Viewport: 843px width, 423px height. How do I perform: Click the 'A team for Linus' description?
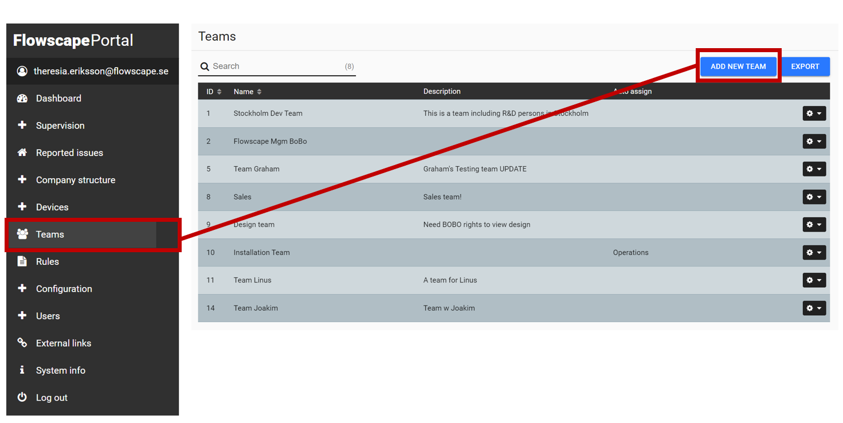coord(450,280)
